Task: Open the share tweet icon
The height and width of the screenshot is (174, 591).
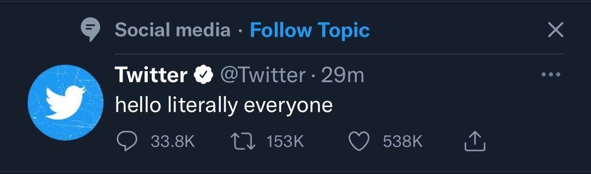Action: [475, 141]
